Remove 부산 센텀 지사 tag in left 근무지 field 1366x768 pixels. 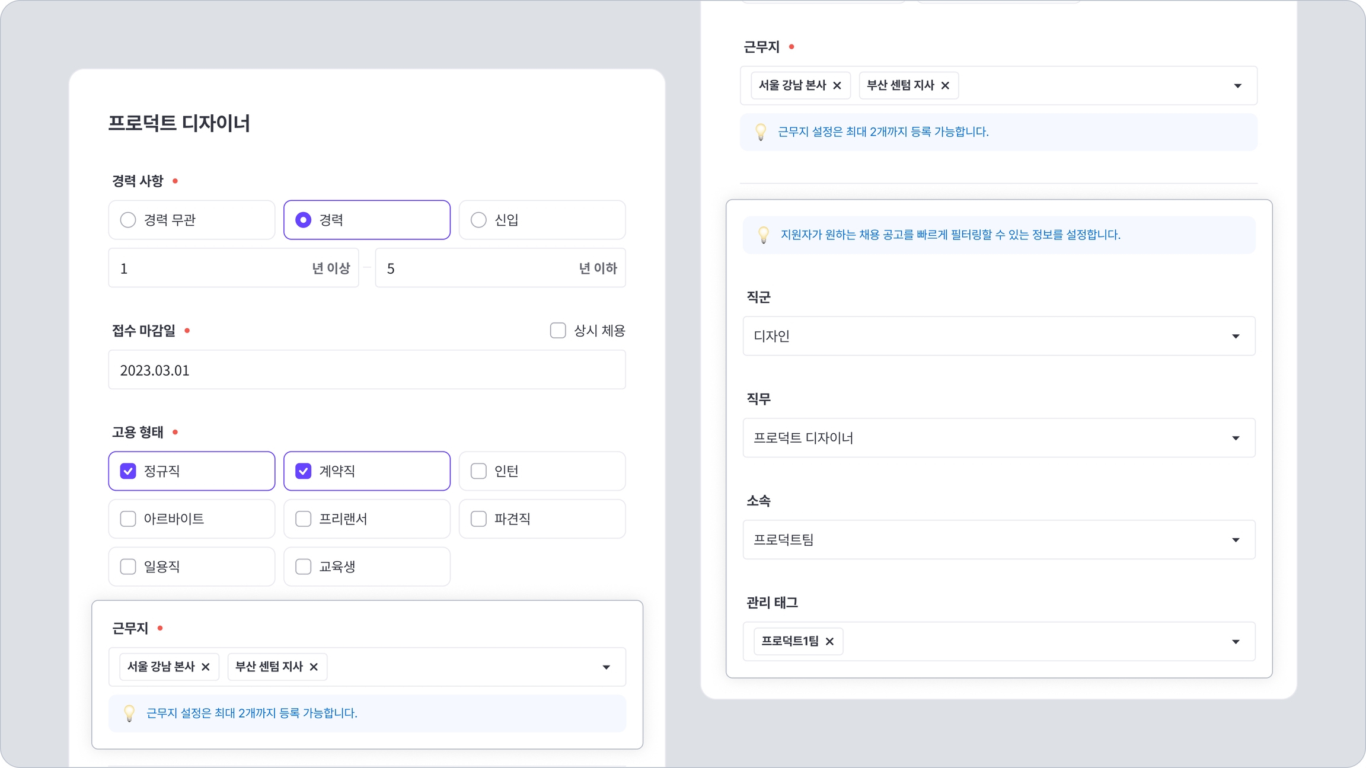[x=314, y=667]
